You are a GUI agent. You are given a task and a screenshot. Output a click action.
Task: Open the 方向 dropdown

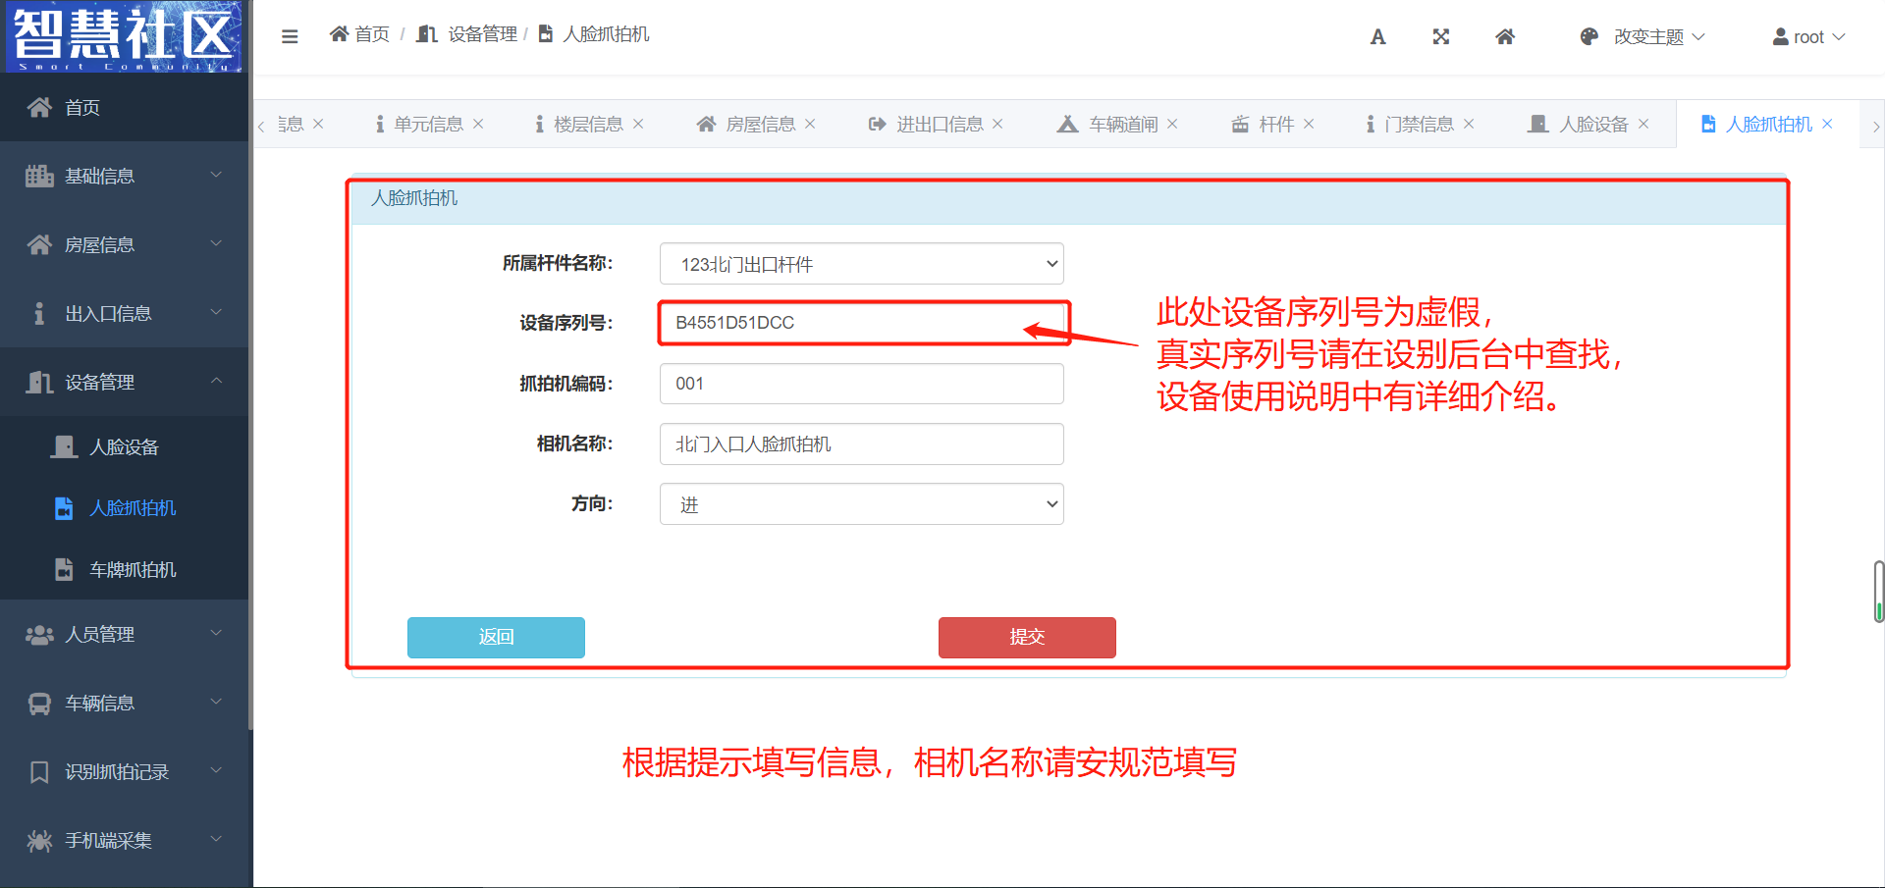point(861,504)
